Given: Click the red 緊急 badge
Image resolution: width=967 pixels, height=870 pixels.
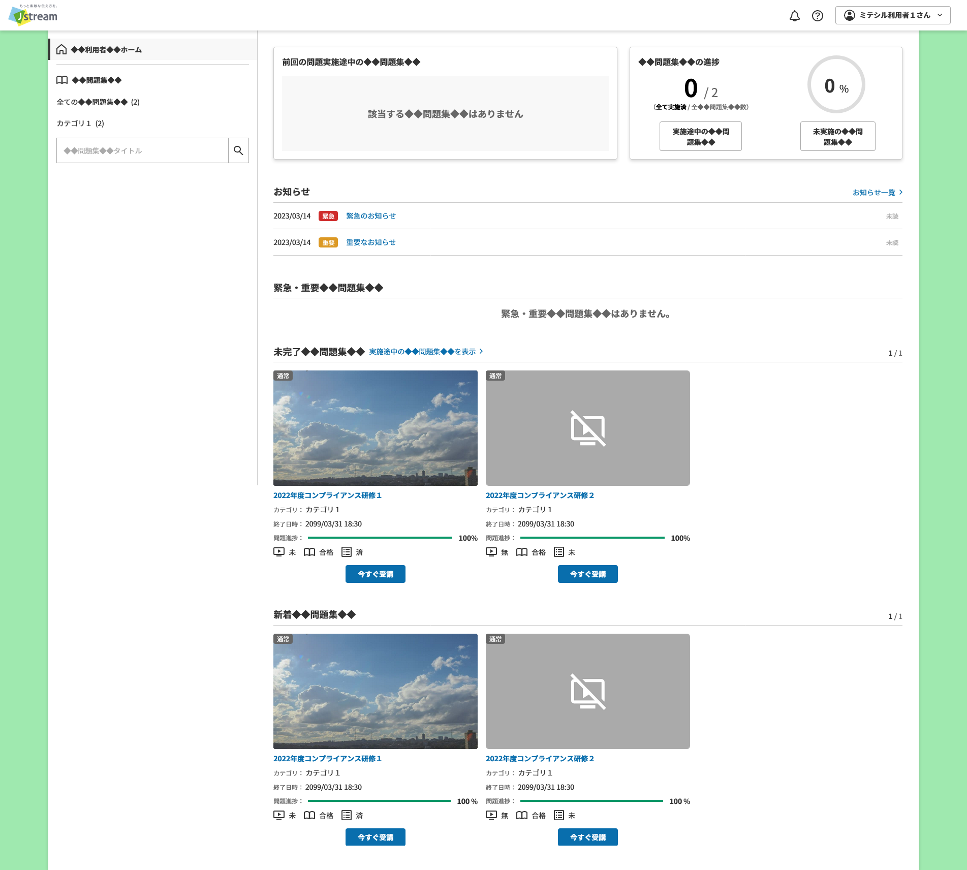Looking at the screenshot, I should [328, 216].
